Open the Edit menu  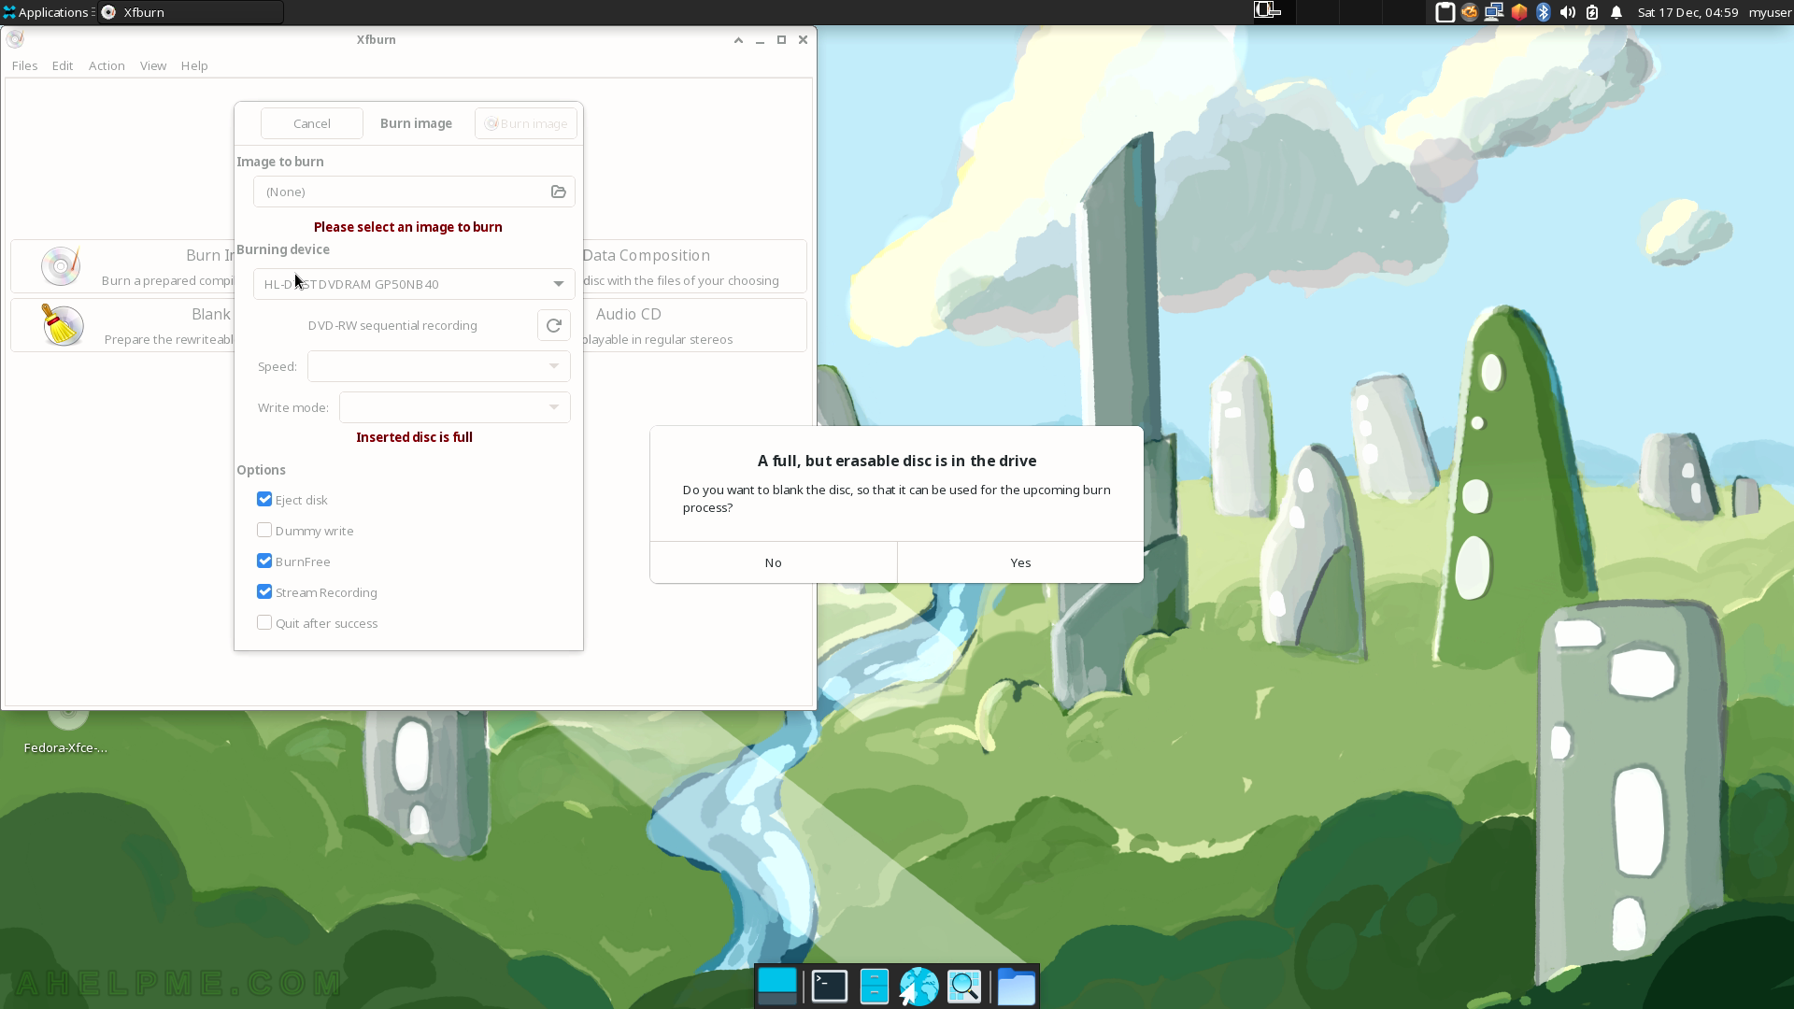pyautogui.click(x=63, y=65)
